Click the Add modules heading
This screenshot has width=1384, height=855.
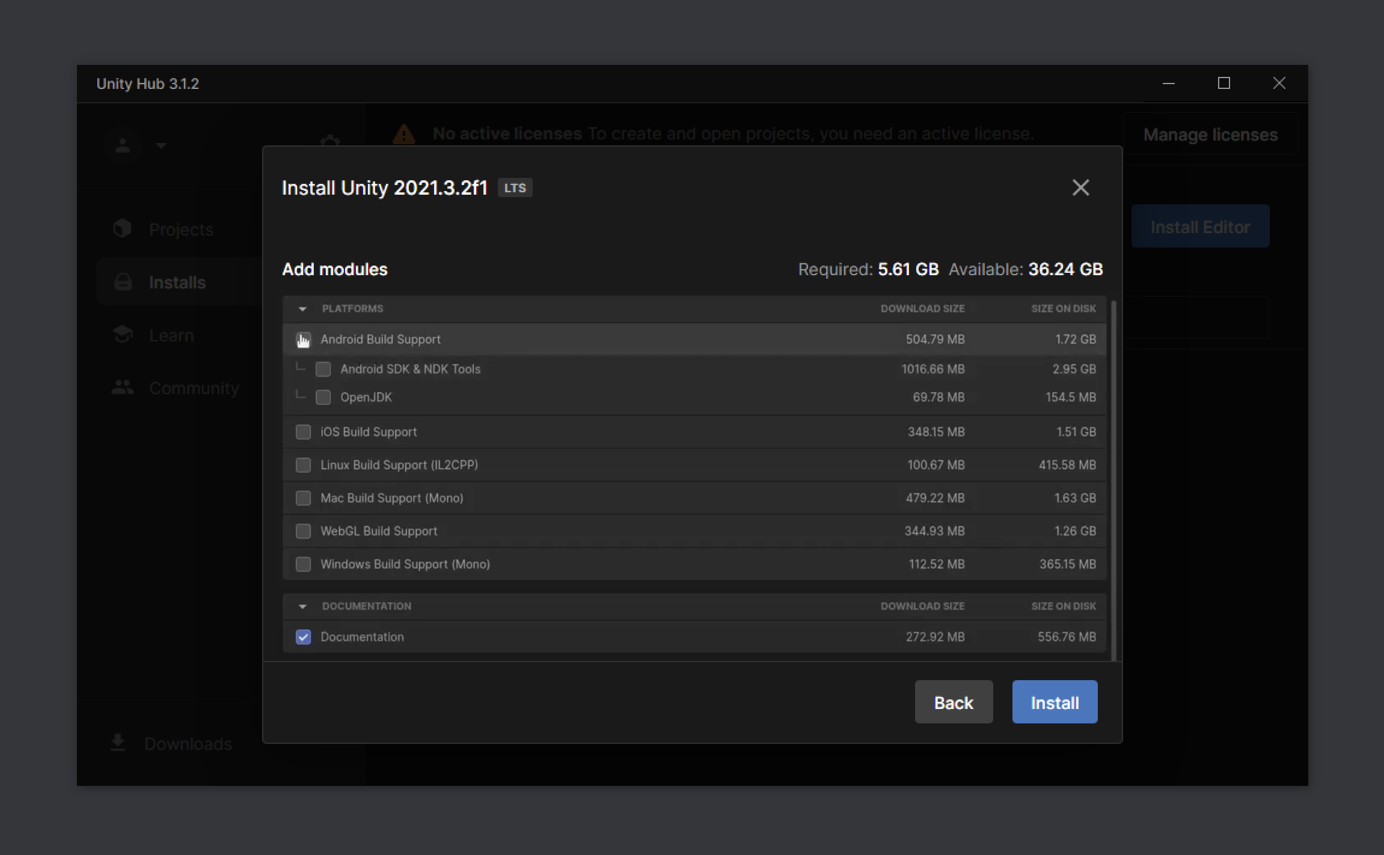click(335, 269)
